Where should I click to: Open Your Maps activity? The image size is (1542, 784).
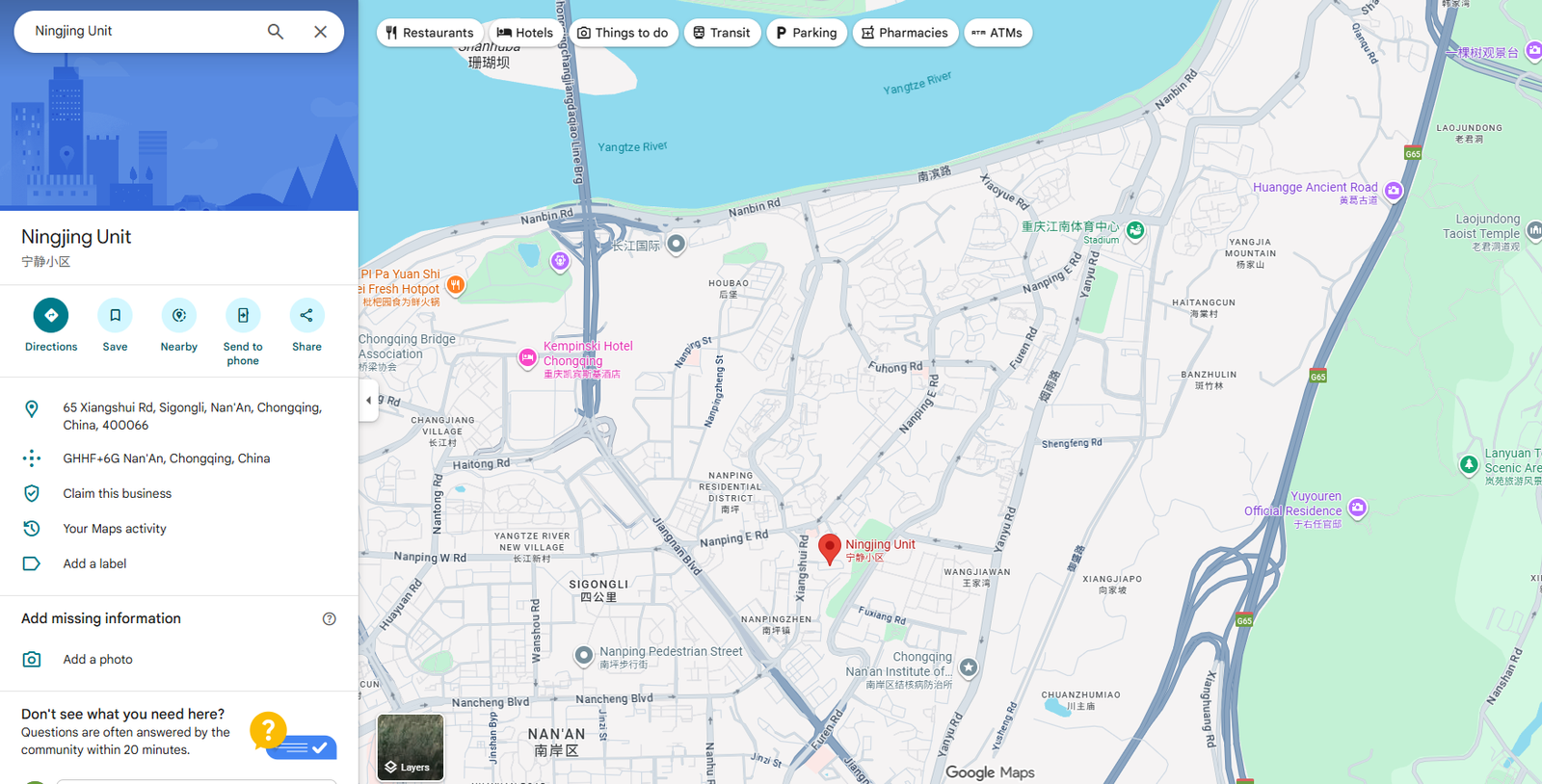pos(115,529)
